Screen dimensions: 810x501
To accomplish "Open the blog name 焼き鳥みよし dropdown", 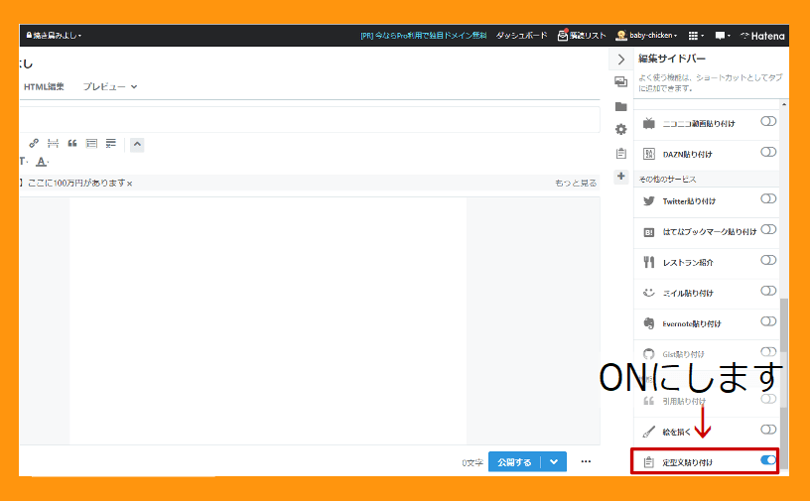I will coord(54,35).
